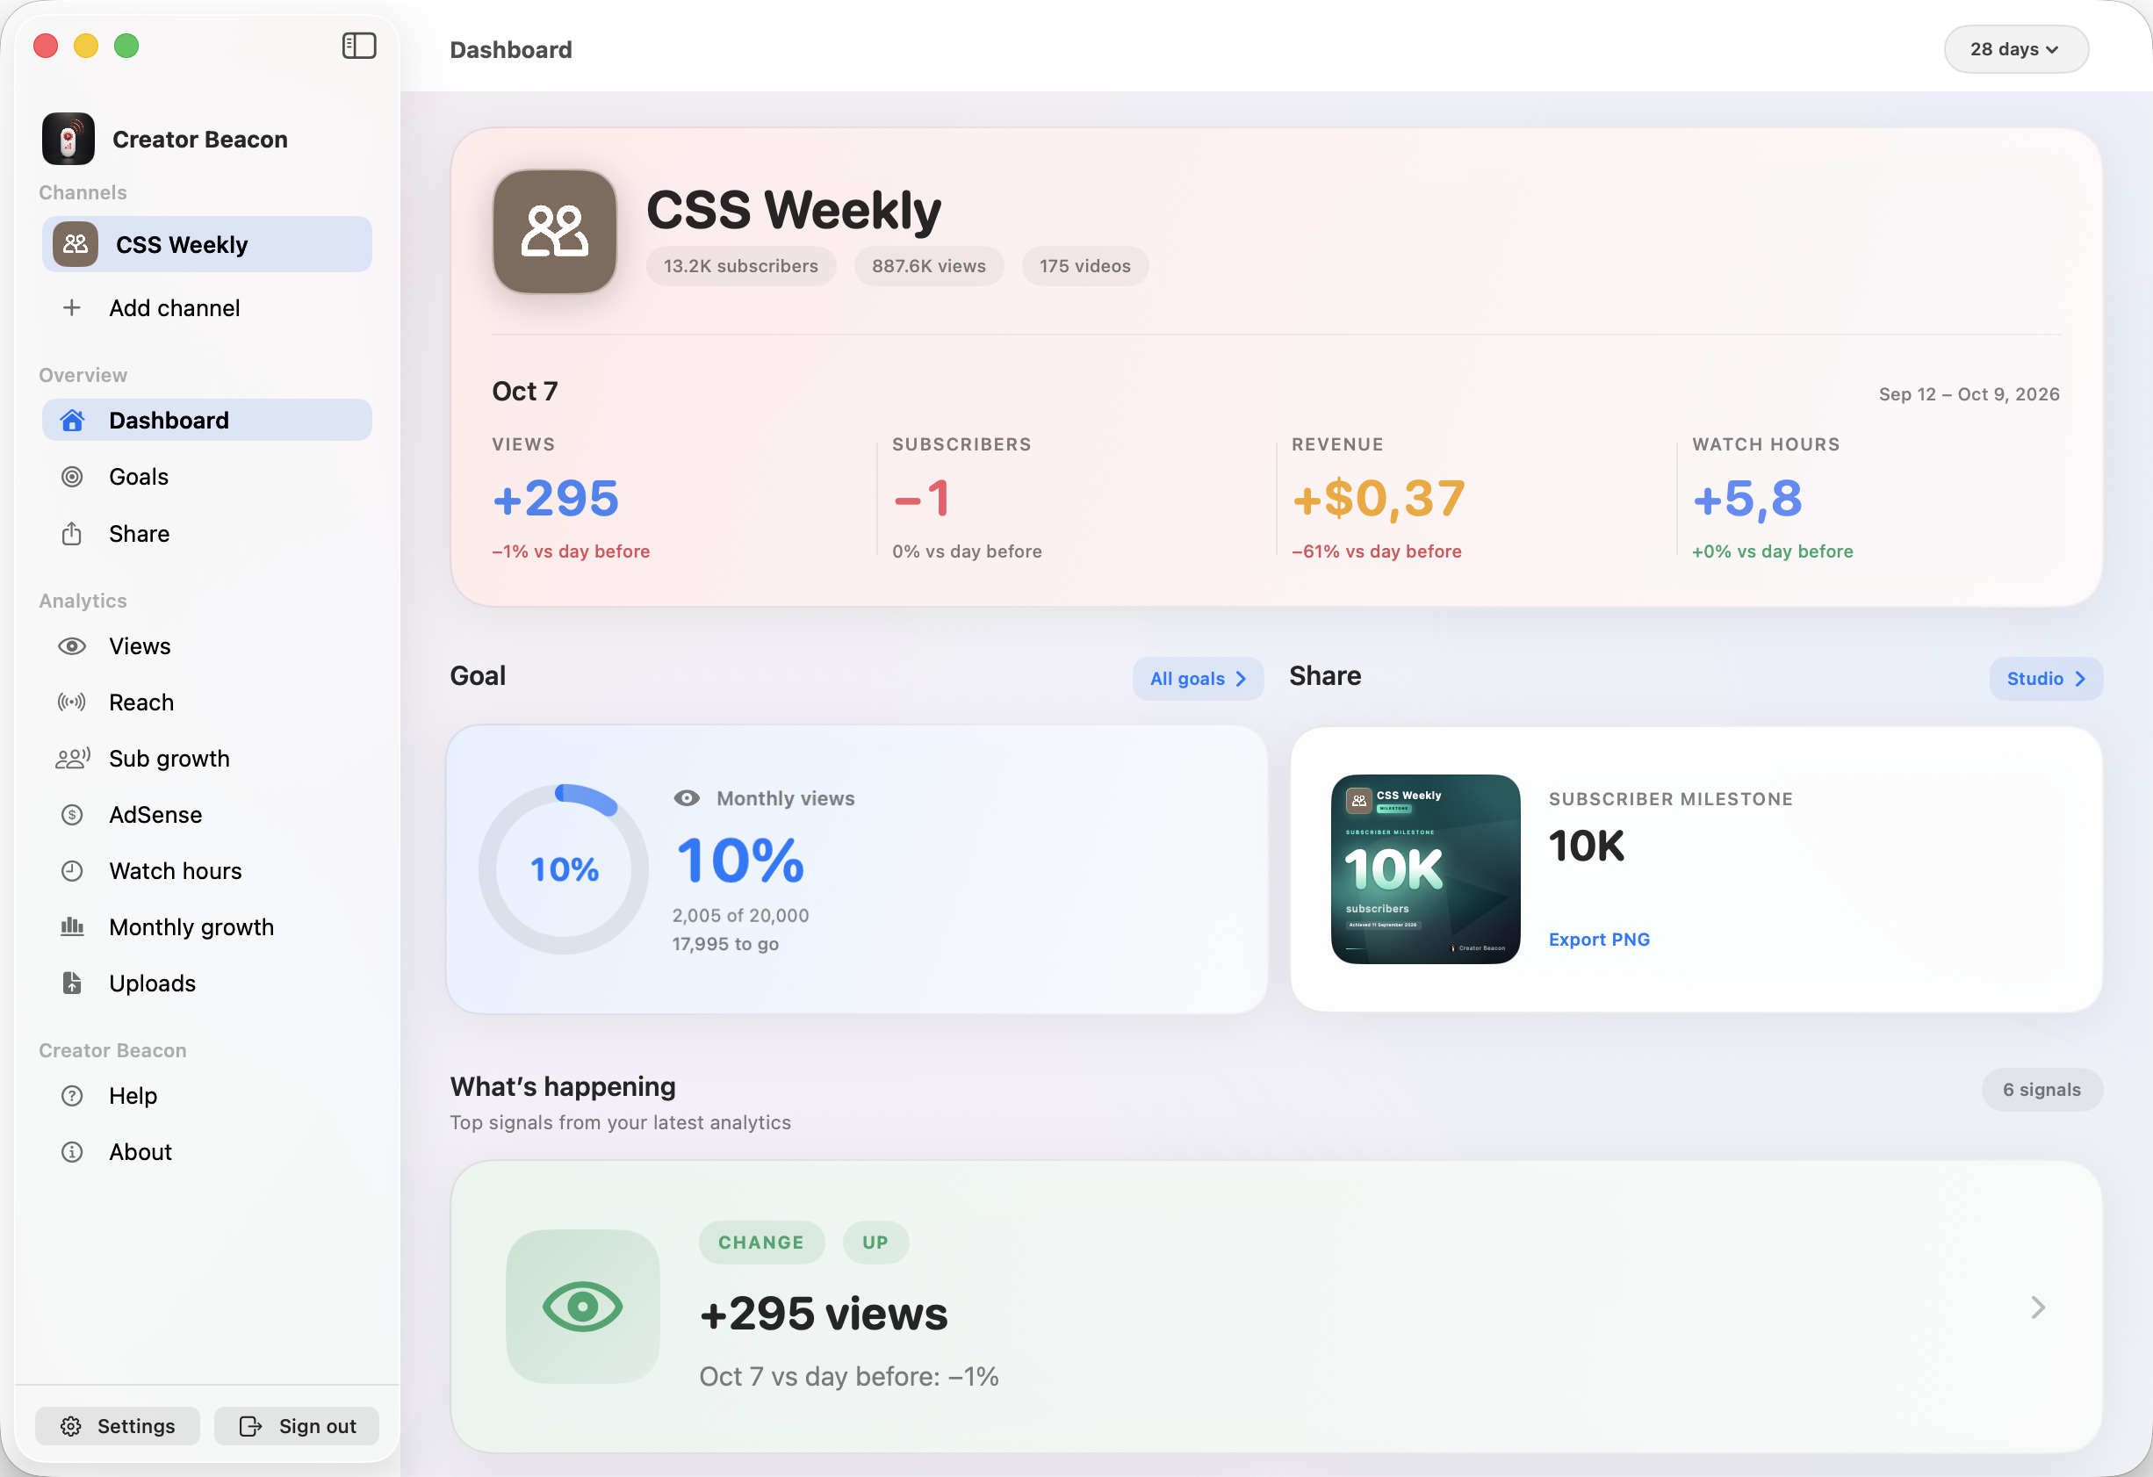Click the 6 signals badge
Viewport: 2153px width, 1477px height.
pyautogui.click(x=2041, y=1091)
